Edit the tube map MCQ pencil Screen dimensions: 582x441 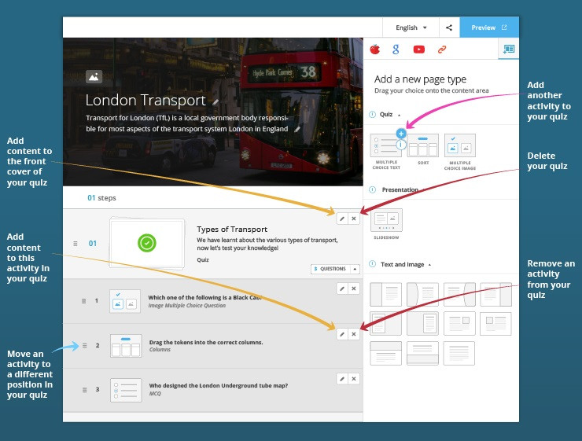pos(342,379)
